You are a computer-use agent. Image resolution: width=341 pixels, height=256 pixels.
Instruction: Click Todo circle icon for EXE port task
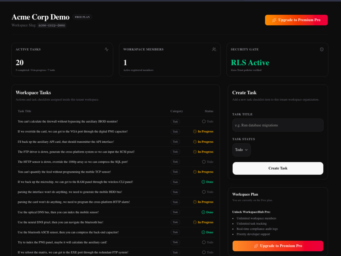(204, 252)
